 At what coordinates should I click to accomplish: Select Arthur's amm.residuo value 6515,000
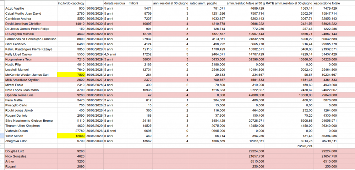click(x=245, y=161)
